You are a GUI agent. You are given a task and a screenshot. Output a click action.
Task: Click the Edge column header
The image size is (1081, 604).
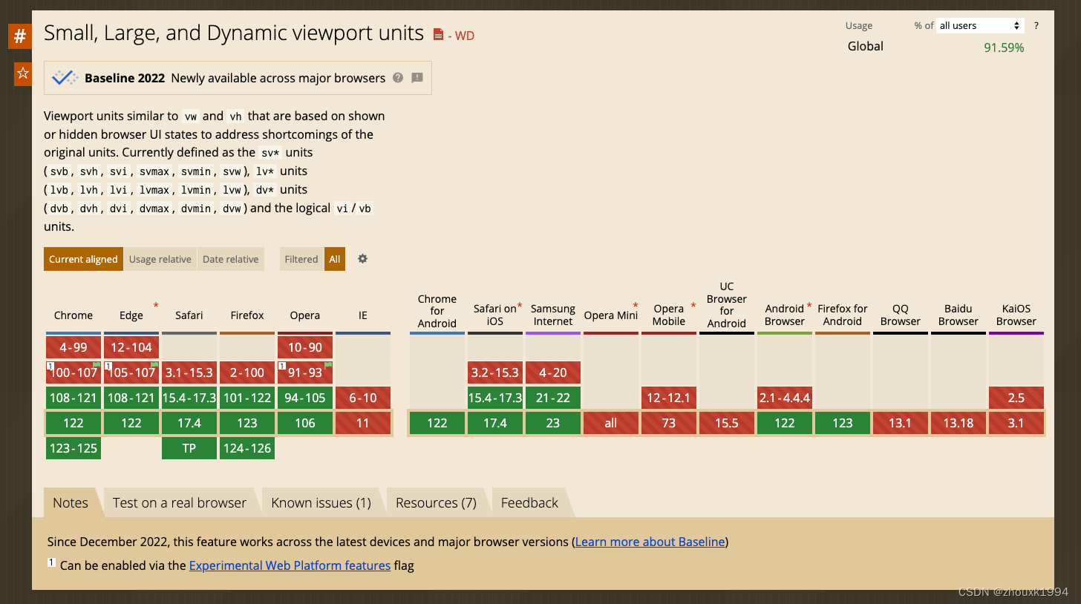(131, 315)
